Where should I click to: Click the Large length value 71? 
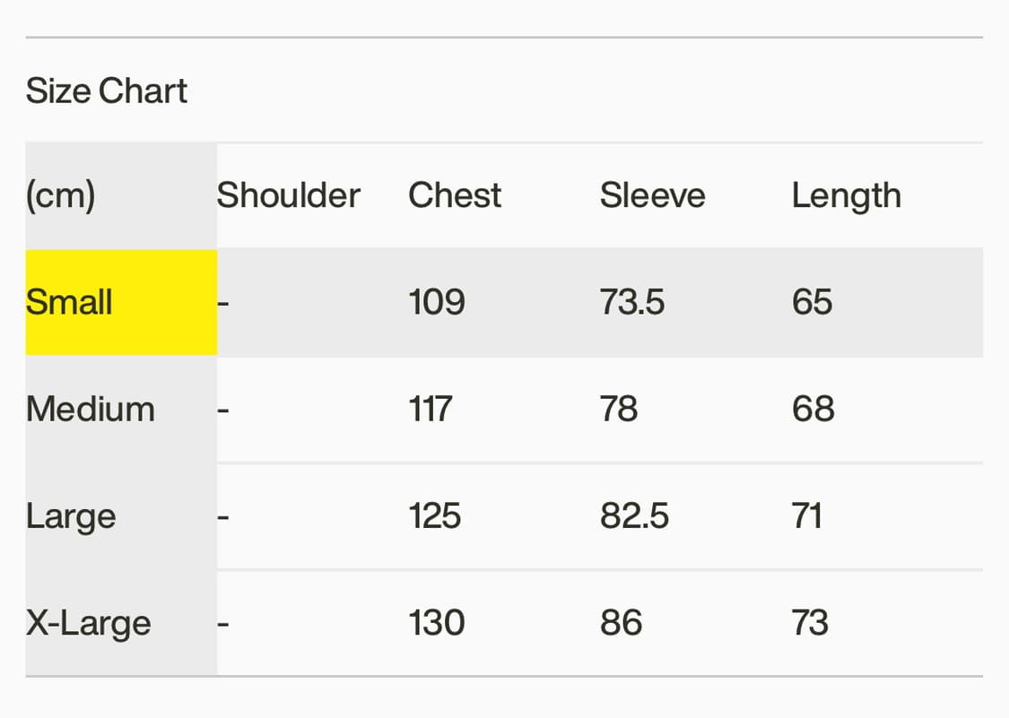tap(807, 516)
